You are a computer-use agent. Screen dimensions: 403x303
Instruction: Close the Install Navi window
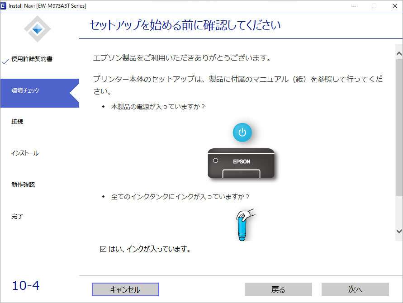pyautogui.click(x=393, y=6)
